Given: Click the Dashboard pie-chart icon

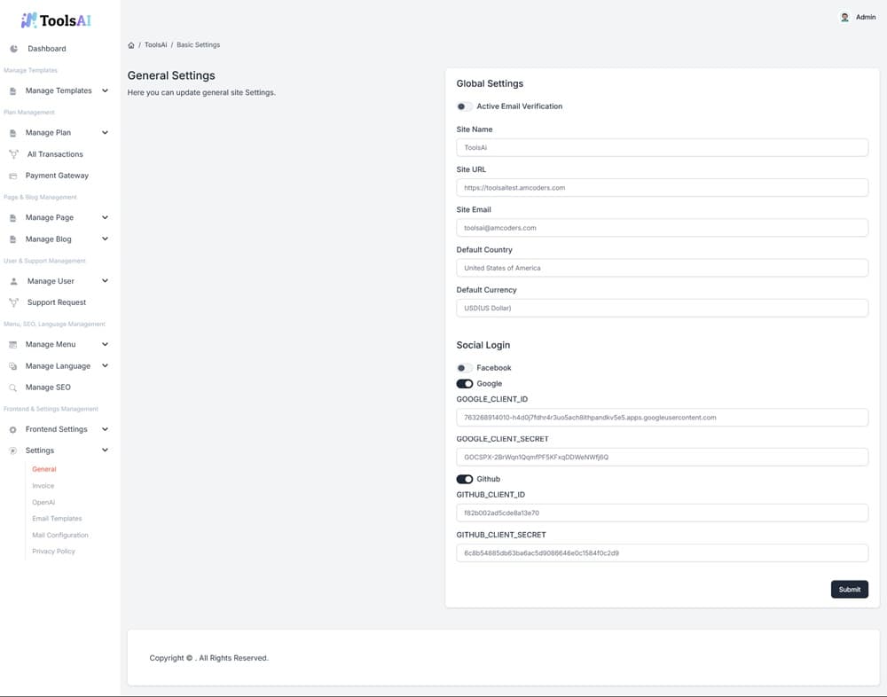Looking at the screenshot, I should tap(13, 49).
